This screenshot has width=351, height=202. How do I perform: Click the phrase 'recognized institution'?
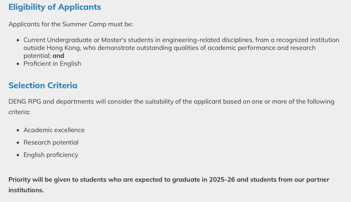click(x=307, y=40)
